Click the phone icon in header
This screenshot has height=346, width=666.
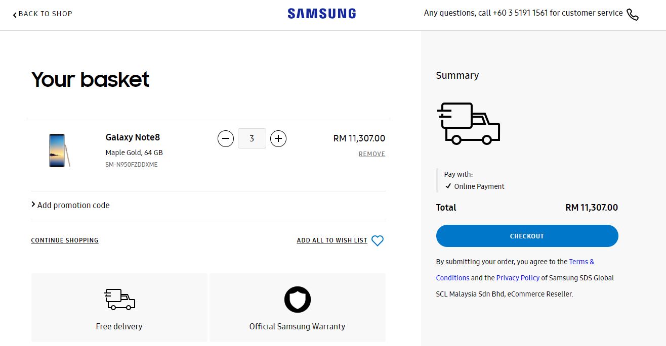click(x=633, y=14)
